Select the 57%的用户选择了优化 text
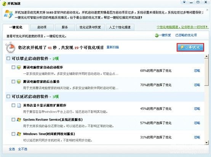The height and width of the screenshot is (157, 211). coord(156,123)
